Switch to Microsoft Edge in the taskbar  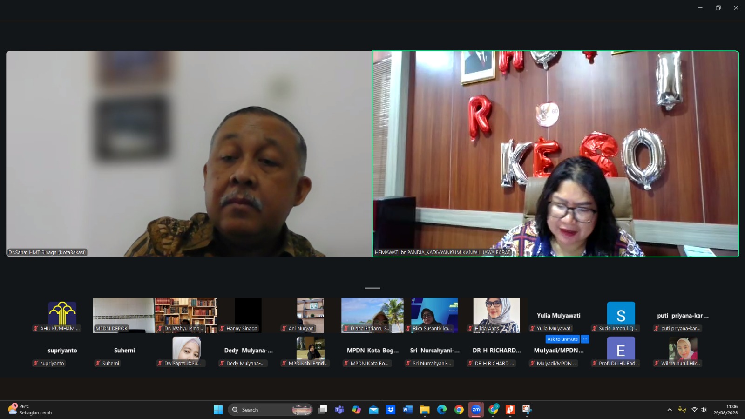click(442, 410)
